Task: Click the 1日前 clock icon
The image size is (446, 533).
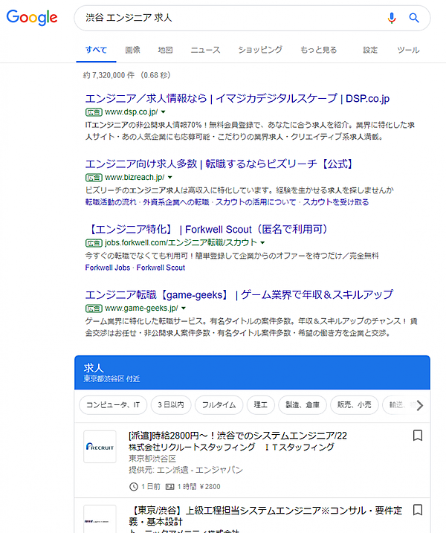Action: click(134, 487)
